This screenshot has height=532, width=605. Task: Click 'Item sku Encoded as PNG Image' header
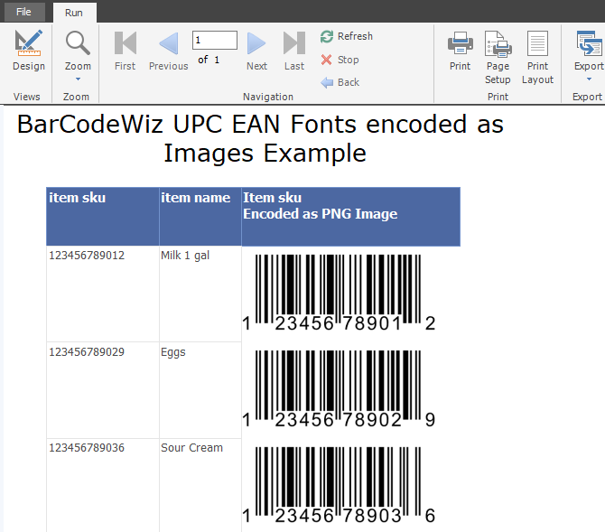(350, 216)
